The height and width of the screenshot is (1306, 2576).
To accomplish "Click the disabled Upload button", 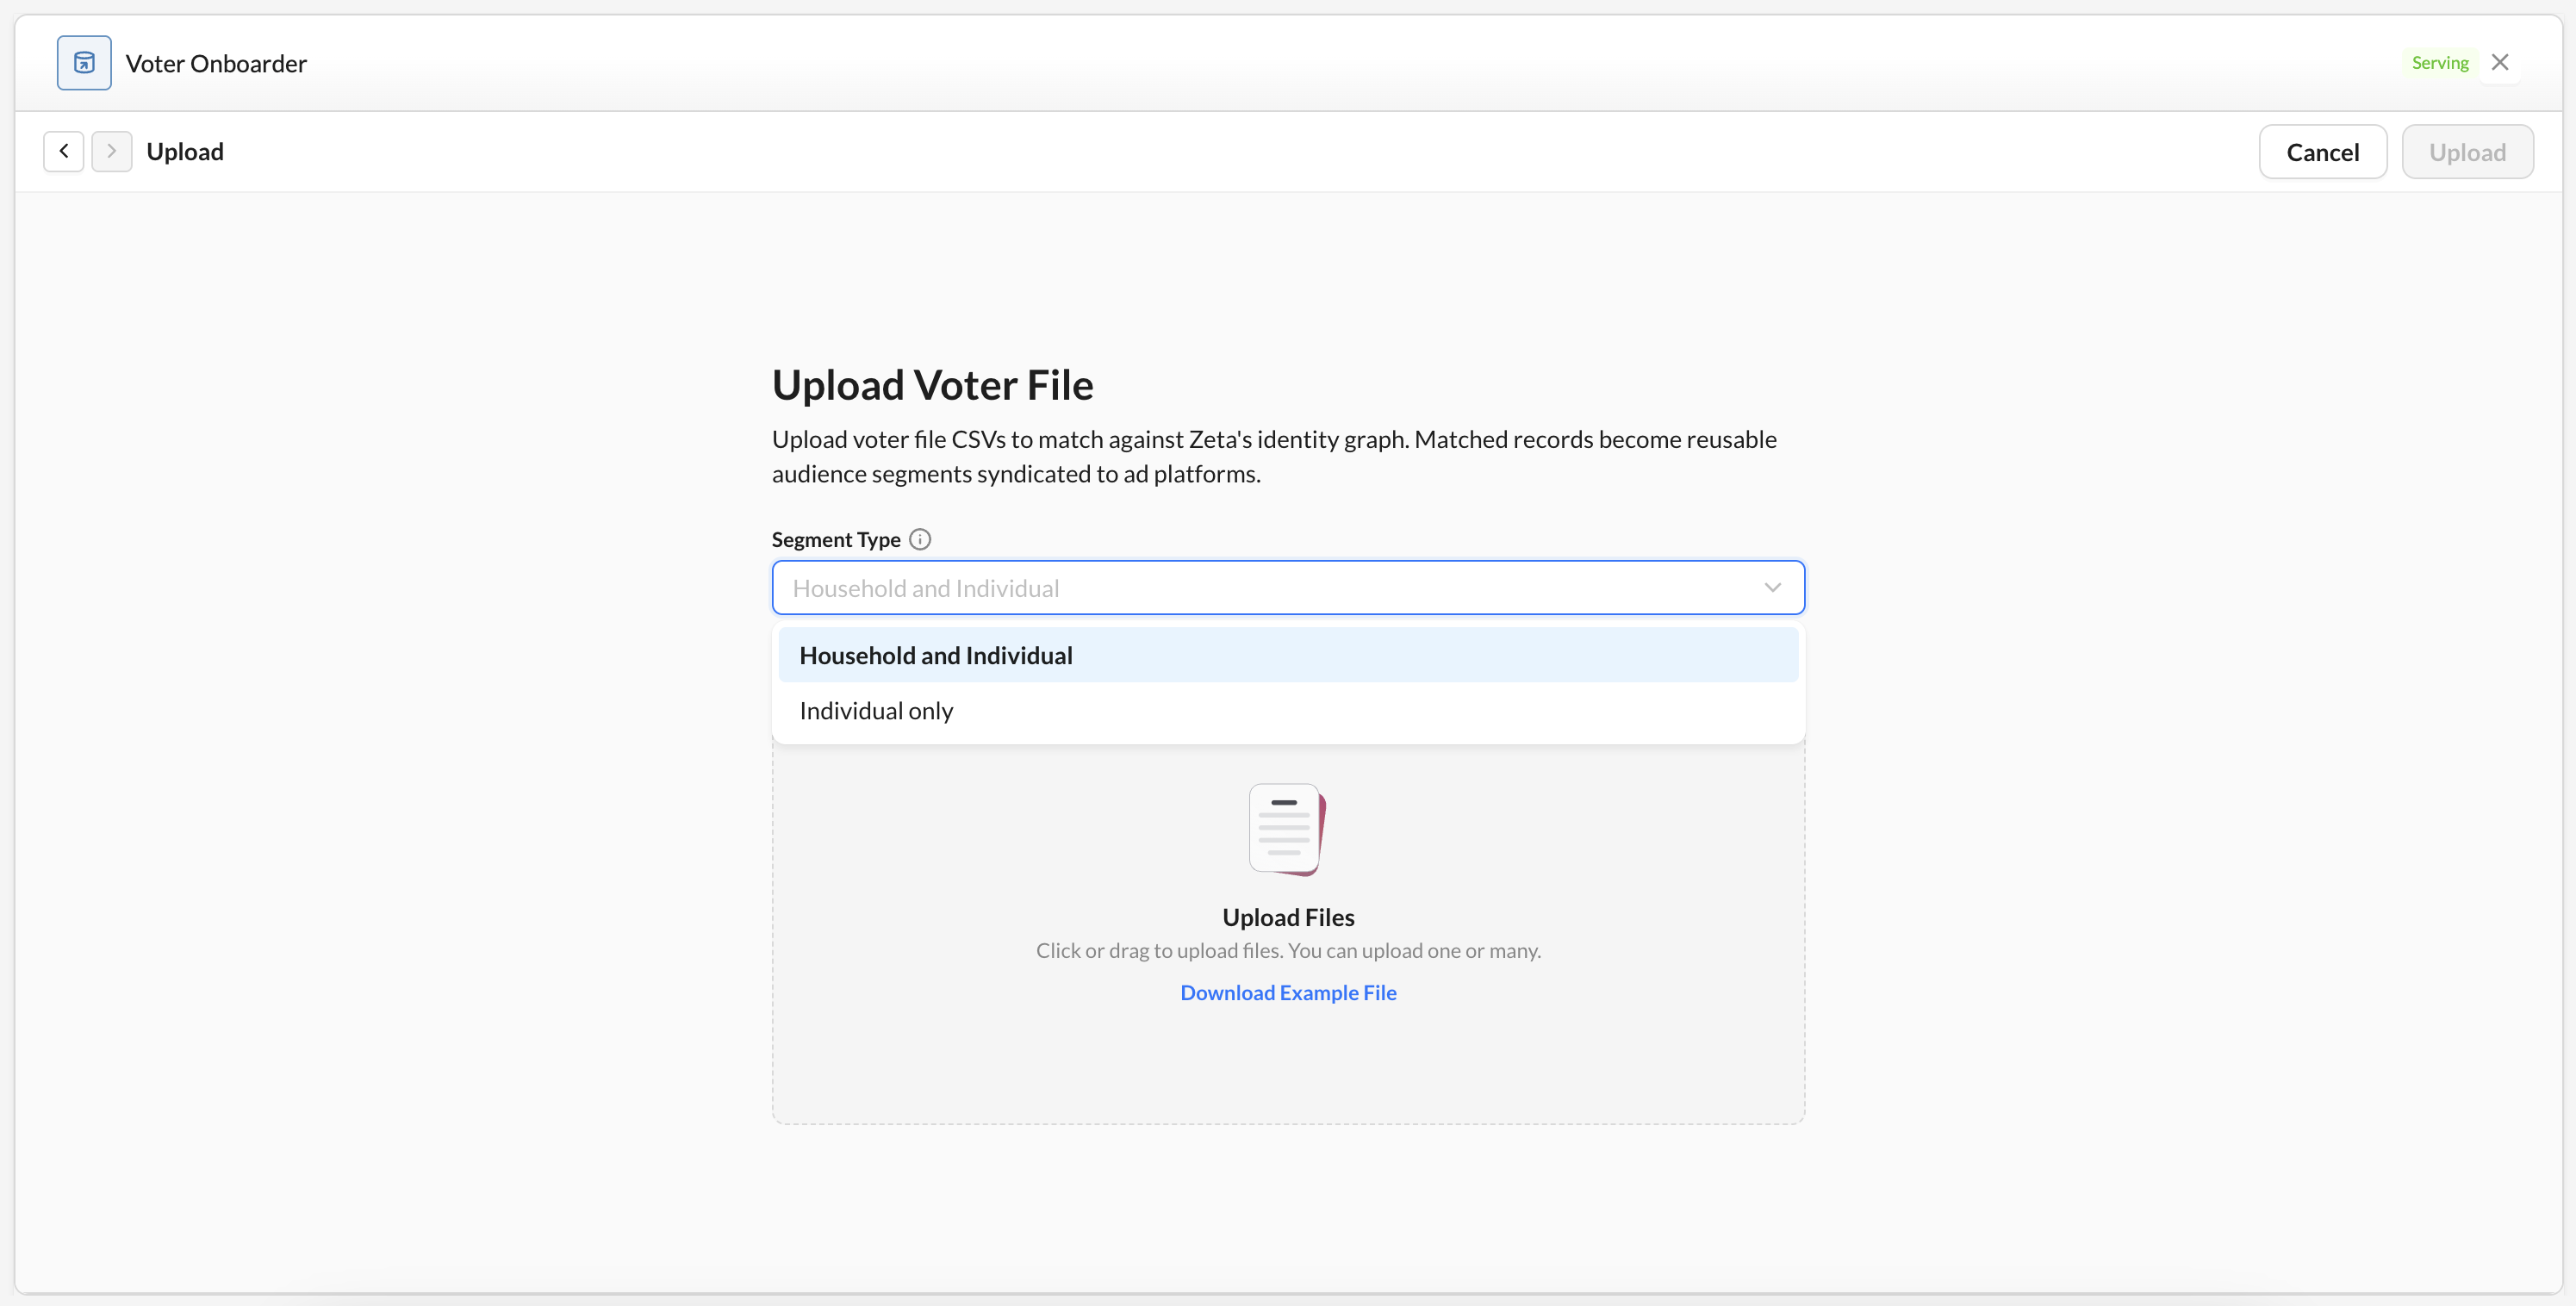I will (x=2467, y=152).
